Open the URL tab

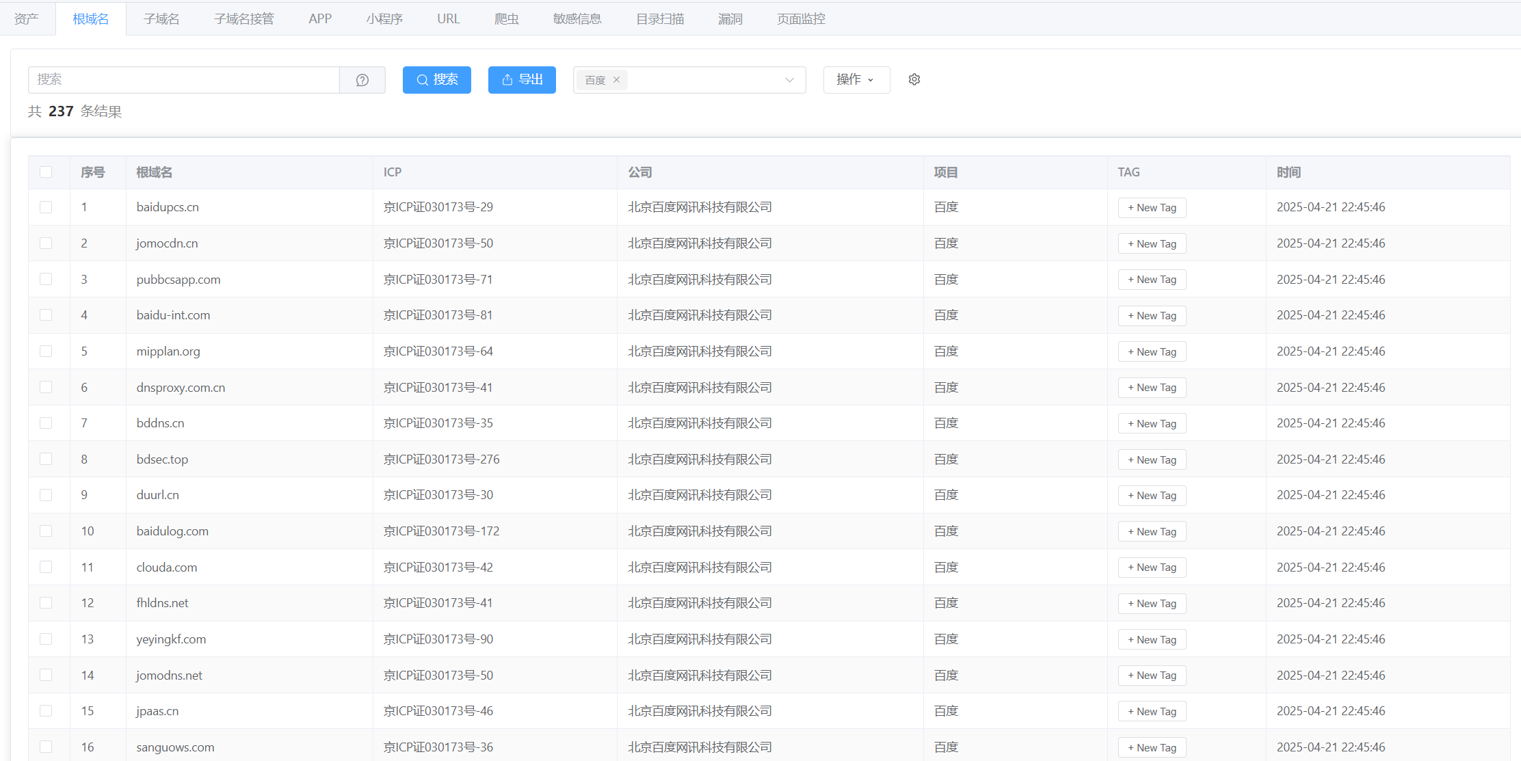[449, 18]
